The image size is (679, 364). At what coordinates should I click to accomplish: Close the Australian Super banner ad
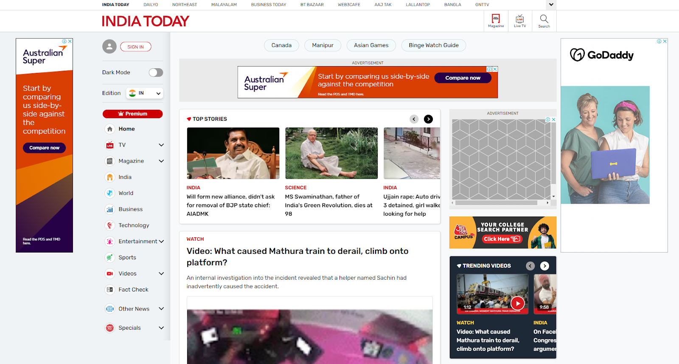(495, 69)
